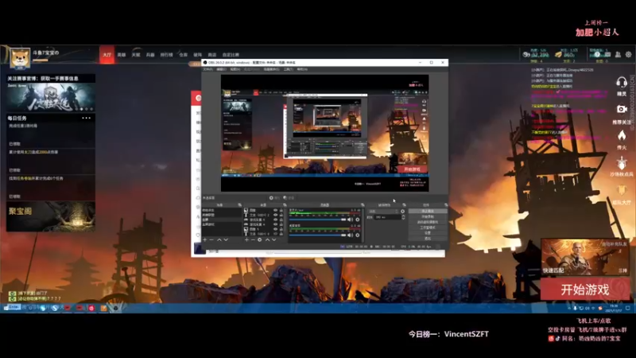This screenshot has height=358, width=636.
Task: Toggle the lock of the bottom source row
Action: point(281,234)
